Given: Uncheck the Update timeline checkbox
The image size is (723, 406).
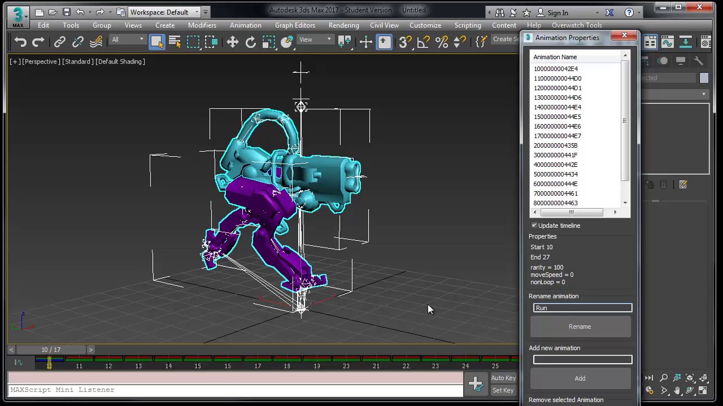Looking at the screenshot, I should coord(534,226).
